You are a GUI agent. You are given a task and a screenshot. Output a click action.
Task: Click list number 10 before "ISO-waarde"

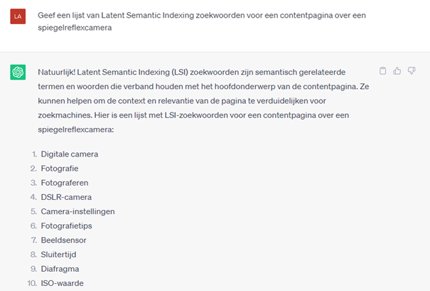click(33, 284)
